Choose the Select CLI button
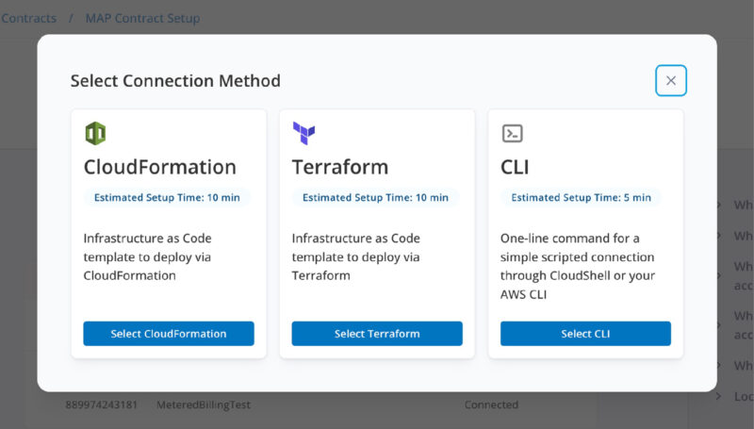The image size is (754, 429). [x=585, y=334]
